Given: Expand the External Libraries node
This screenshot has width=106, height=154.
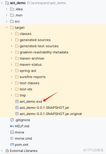Looking at the screenshot, I should (2, 151).
